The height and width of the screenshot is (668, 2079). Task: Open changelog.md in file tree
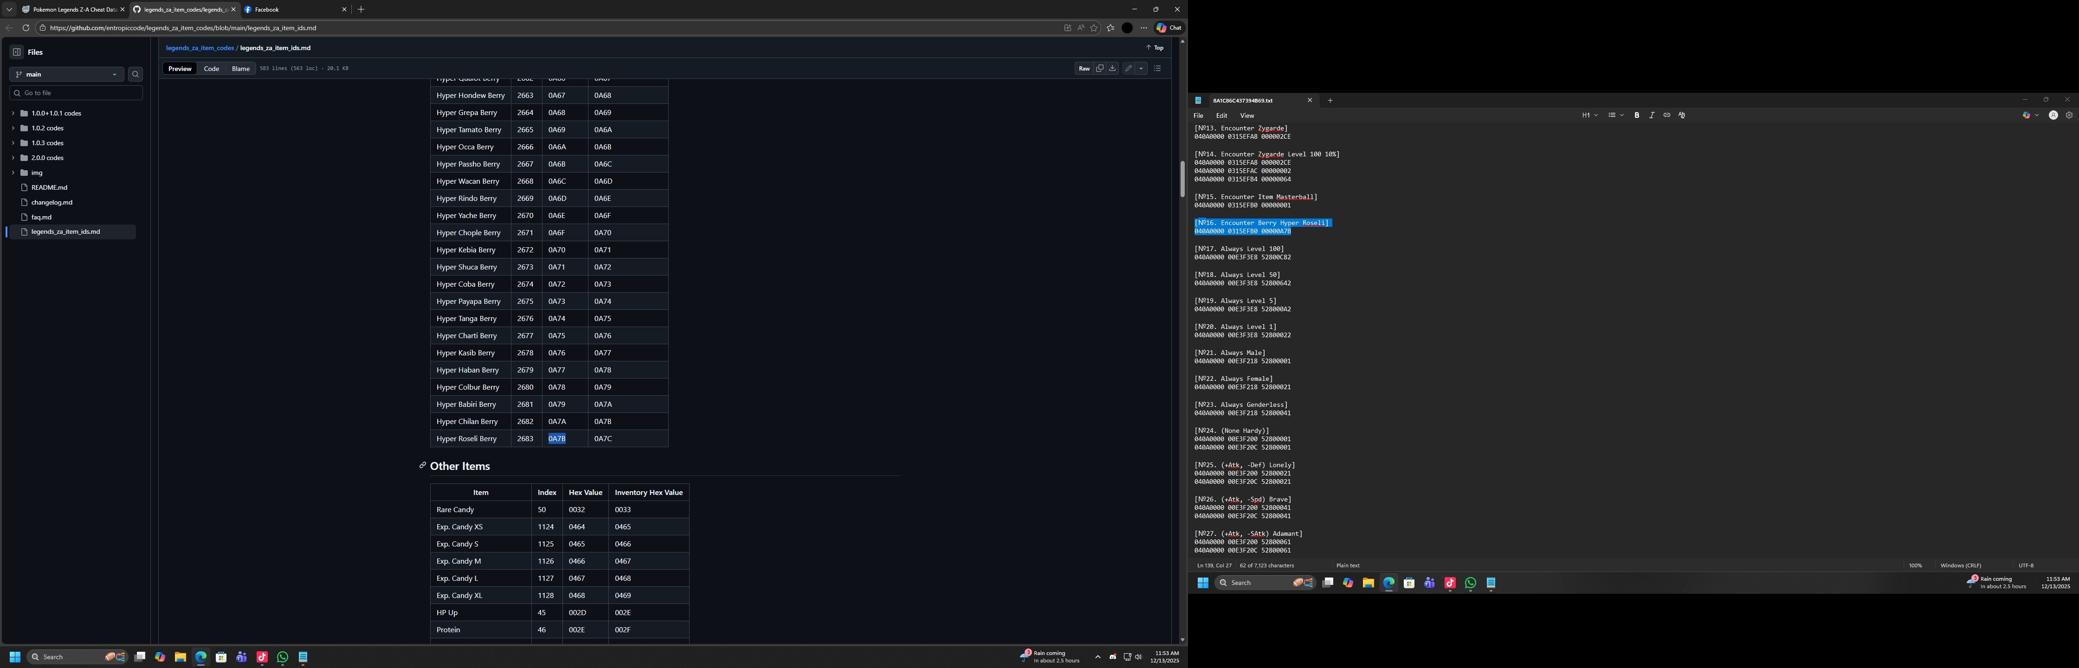52,203
